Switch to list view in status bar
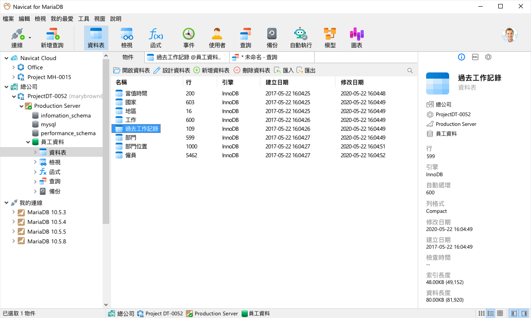This screenshot has width=531, height=318. (482, 314)
